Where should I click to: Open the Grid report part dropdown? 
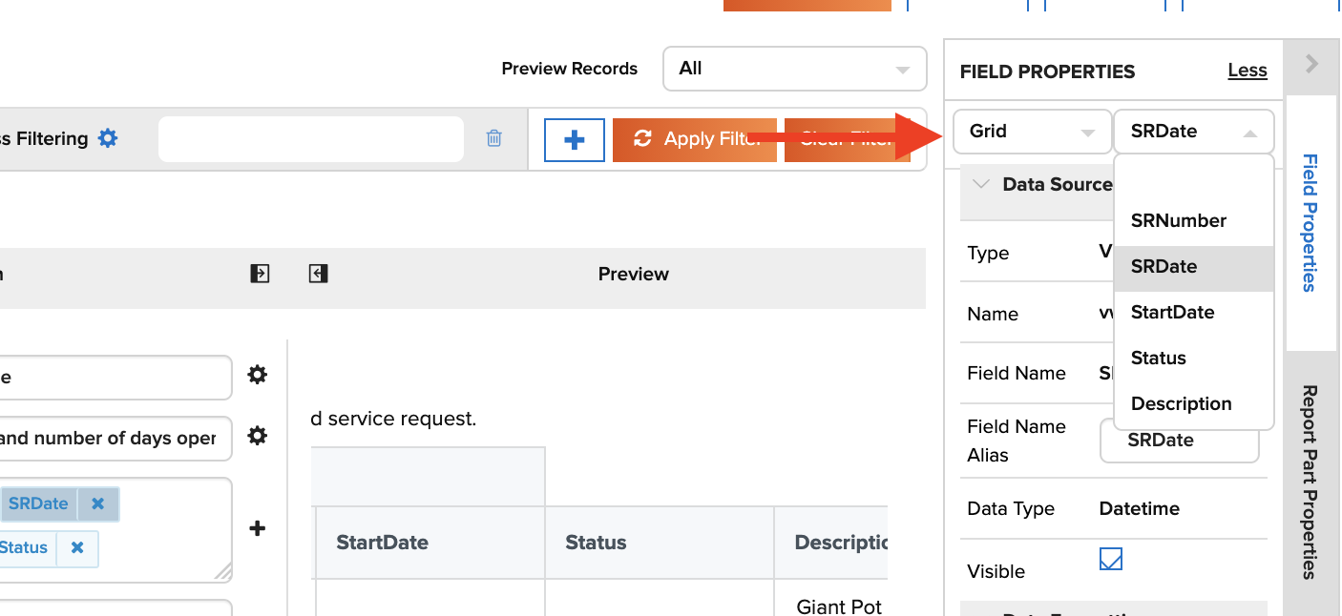coord(1031,132)
